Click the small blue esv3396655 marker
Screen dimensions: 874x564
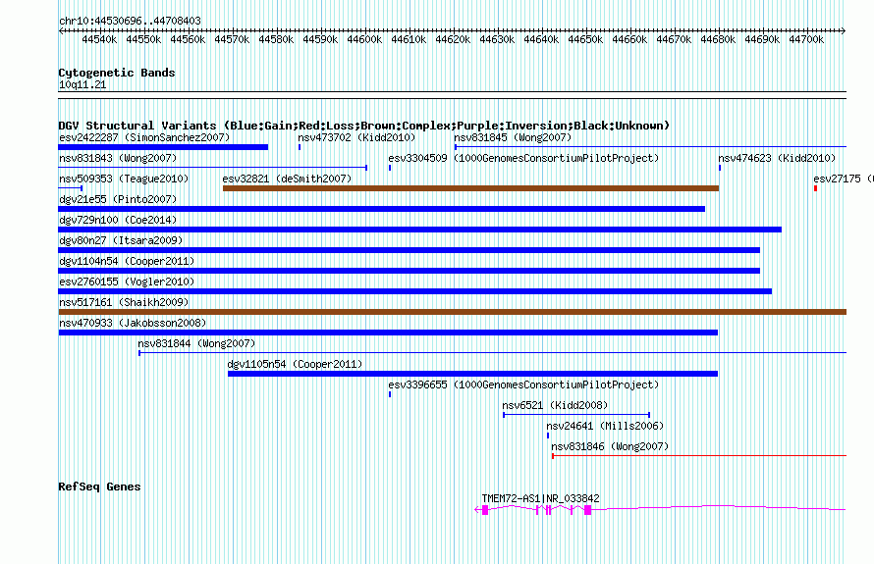tap(390, 394)
